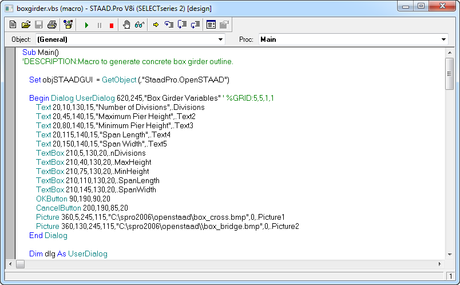Click the 'DESCRIPTION:Macro to generate' comment line
460x285 pixels.
click(x=128, y=62)
